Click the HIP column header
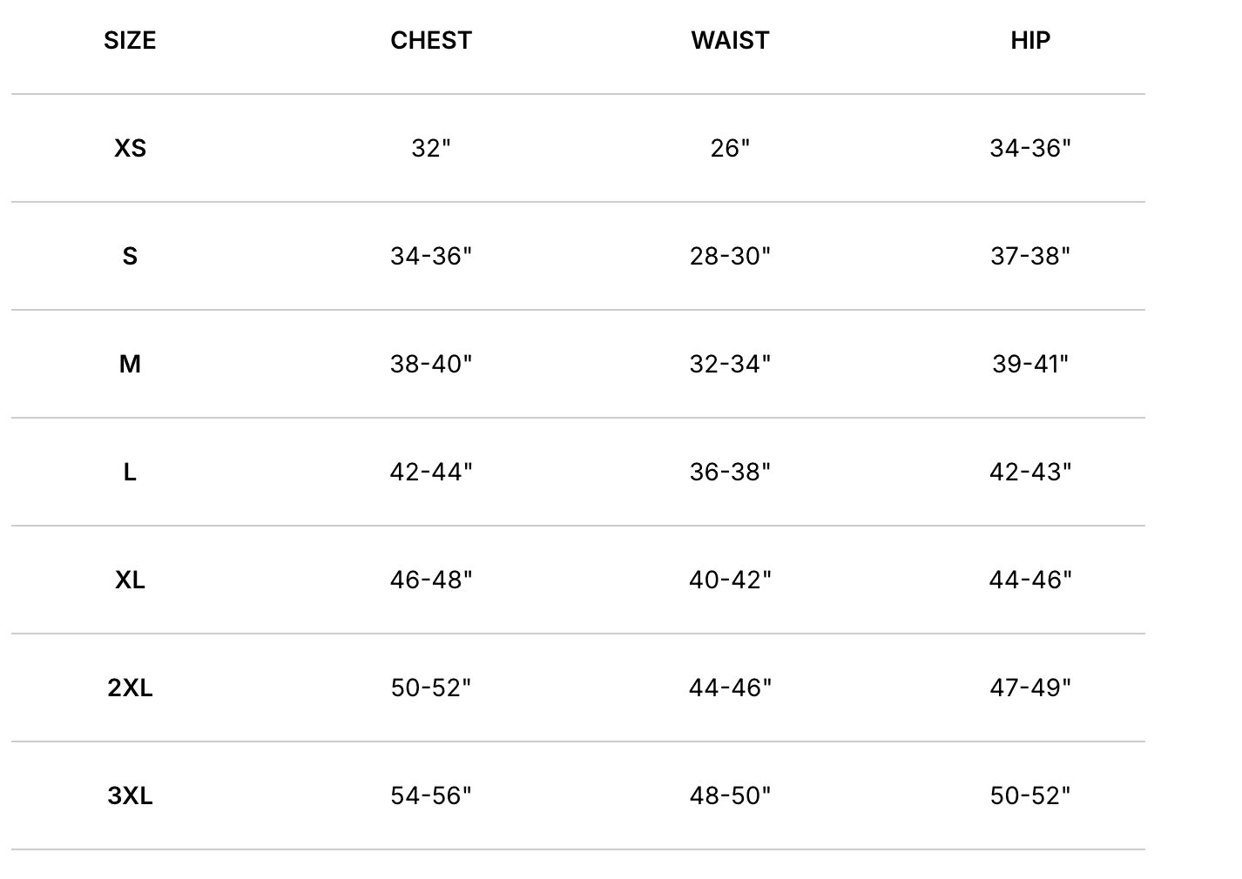The image size is (1242, 879). (x=1030, y=41)
